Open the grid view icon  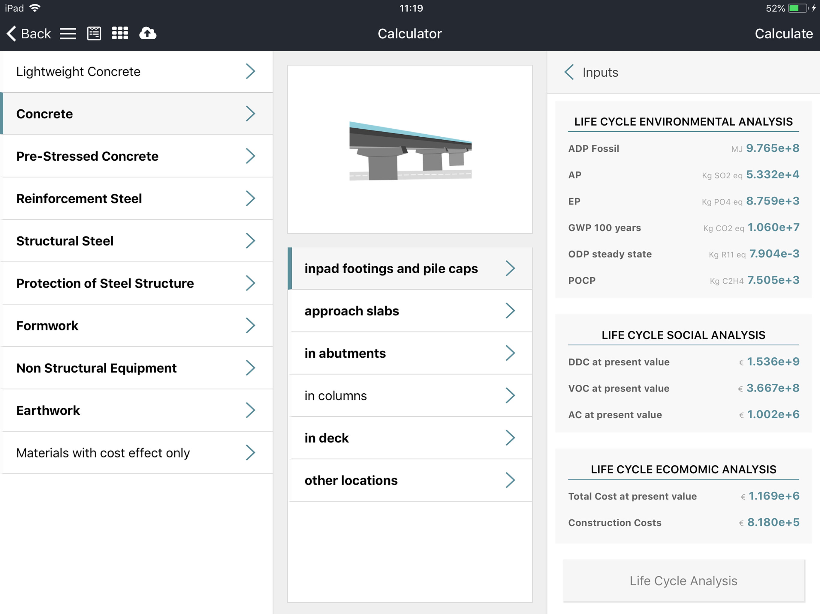[x=120, y=34]
